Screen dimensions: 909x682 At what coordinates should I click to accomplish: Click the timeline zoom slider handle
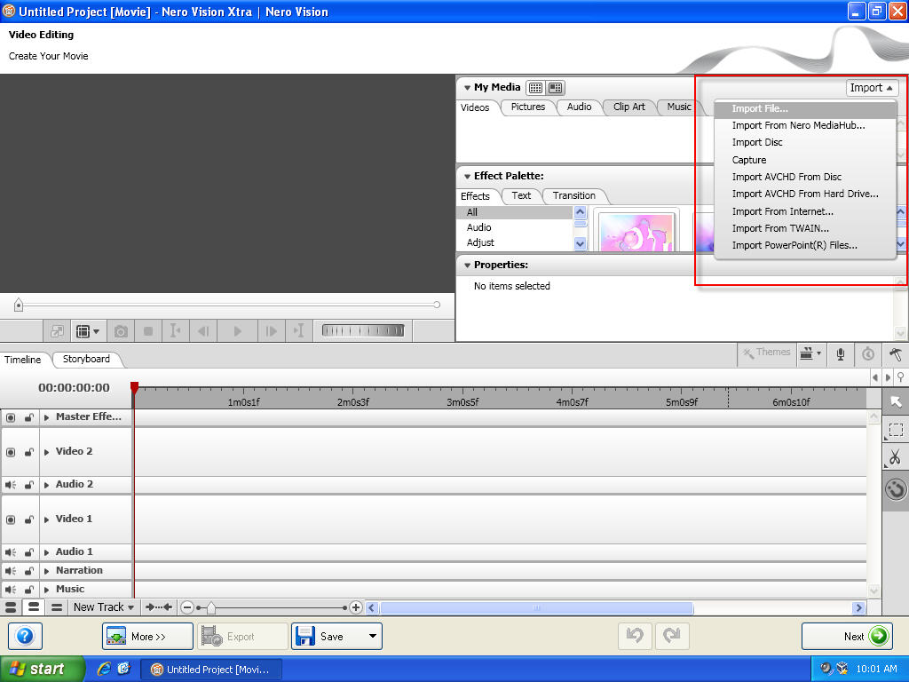pos(211,607)
